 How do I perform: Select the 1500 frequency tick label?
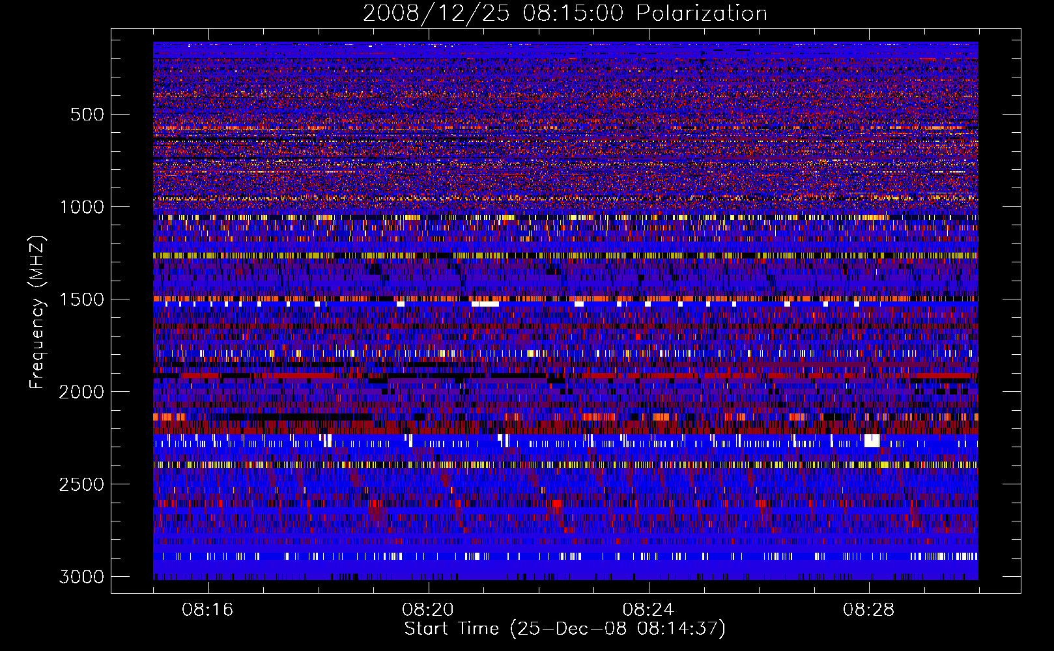click(82, 299)
